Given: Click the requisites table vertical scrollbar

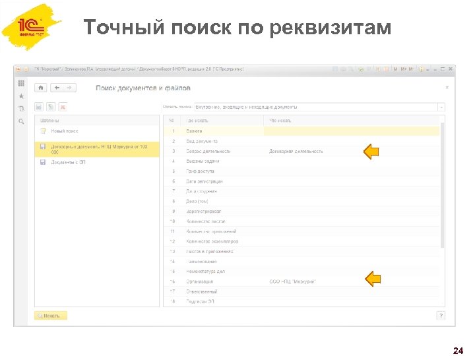Looking at the screenshot, I should 442,185.
